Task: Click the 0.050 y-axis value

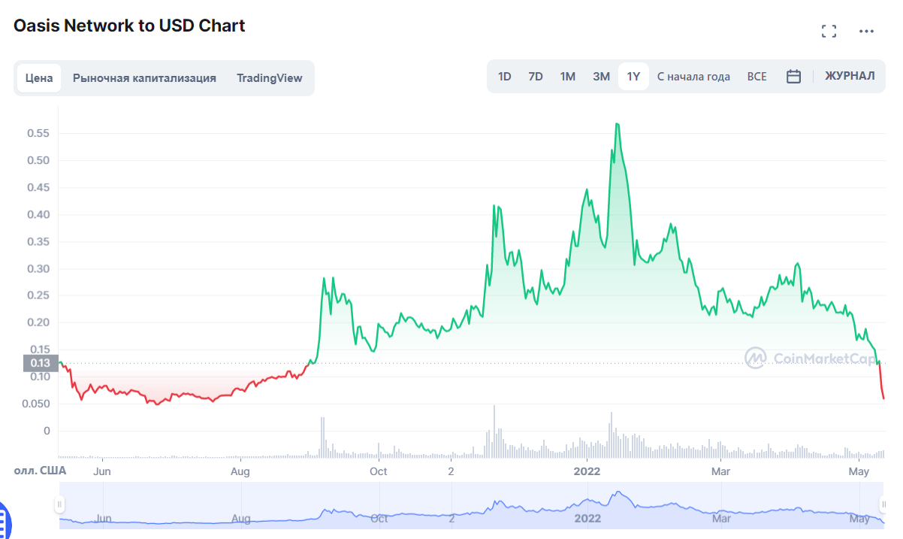Action: [36, 404]
